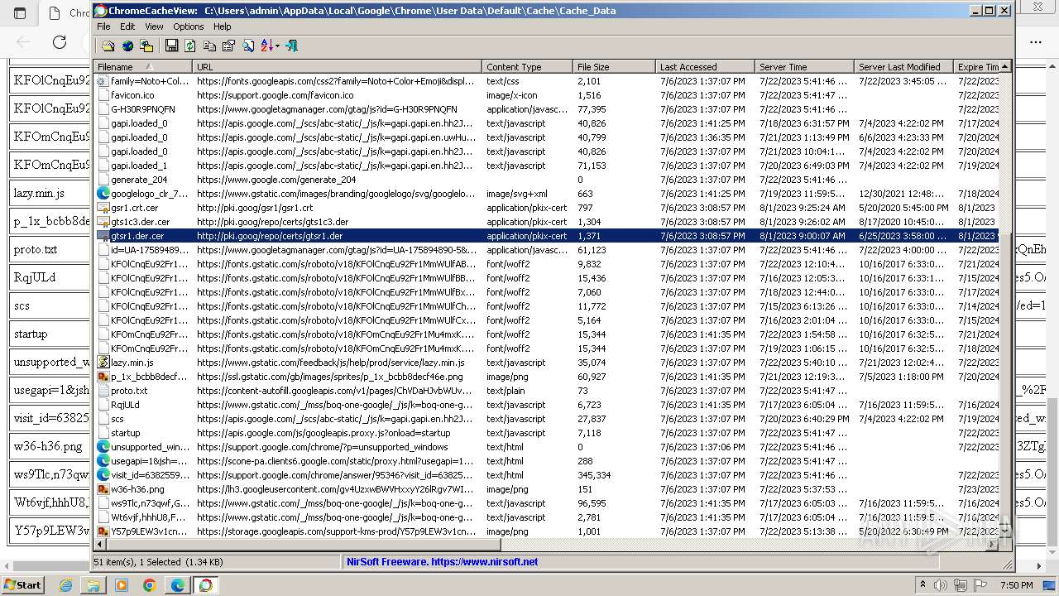Open the NirSoft website link in status bar
This screenshot has width=1059, height=596.
442,562
